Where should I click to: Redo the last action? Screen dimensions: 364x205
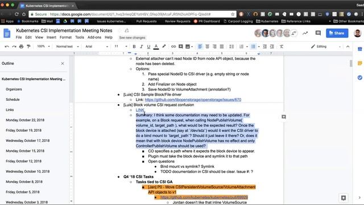tap(14, 47)
